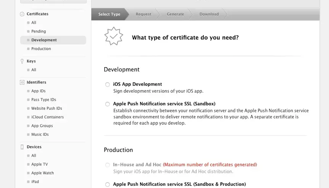Click 'Sign your iOS app for In-House' description

pyautogui.click(x=173, y=172)
